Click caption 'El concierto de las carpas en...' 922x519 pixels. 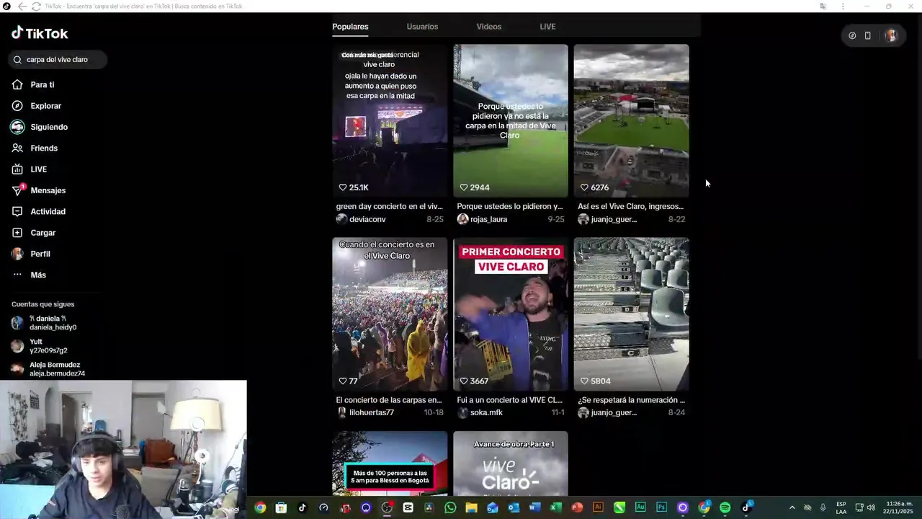(x=389, y=400)
